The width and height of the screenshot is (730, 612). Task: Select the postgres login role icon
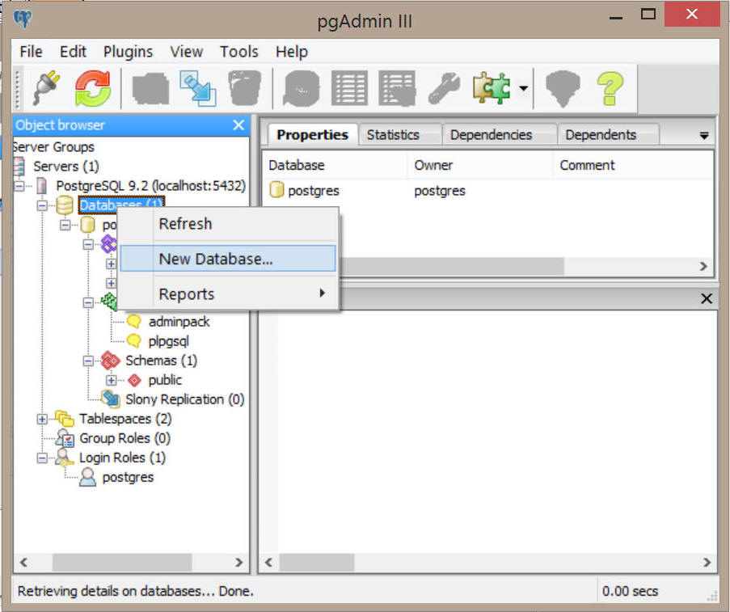(x=87, y=477)
